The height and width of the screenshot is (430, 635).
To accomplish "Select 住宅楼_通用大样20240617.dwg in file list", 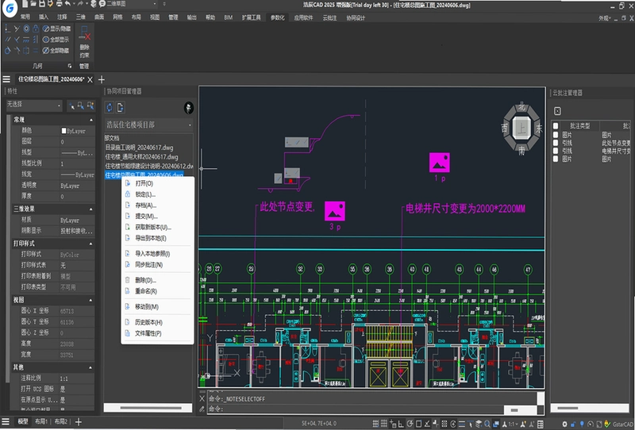I will [142, 157].
